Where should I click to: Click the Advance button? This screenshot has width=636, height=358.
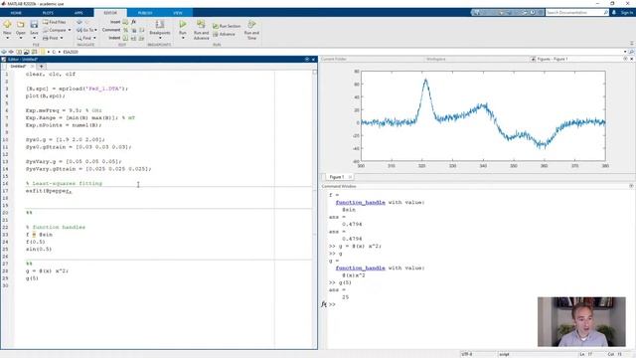click(224, 34)
